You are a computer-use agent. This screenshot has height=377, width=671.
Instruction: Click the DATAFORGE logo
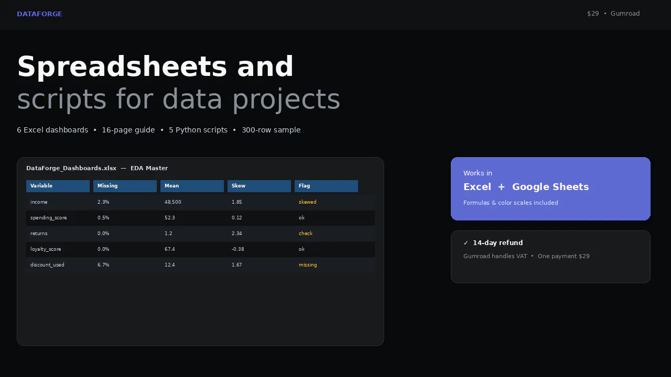tap(39, 14)
